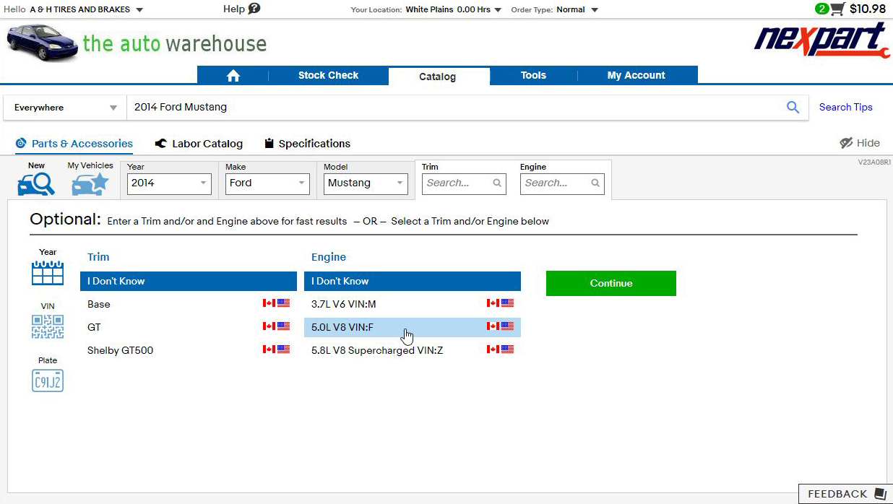Click the US flag on 5.0L V8 row

click(x=507, y=326)
